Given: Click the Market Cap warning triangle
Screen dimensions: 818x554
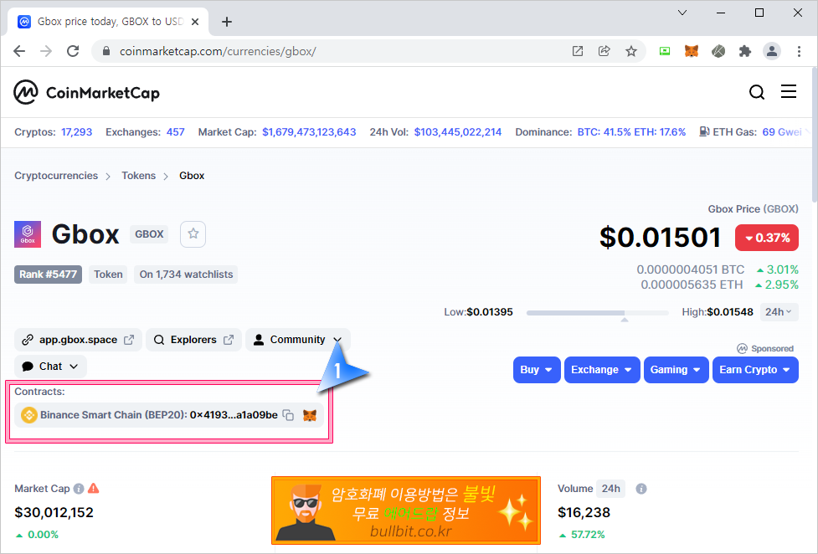Looking at the screenshot, I should [94, 488].
